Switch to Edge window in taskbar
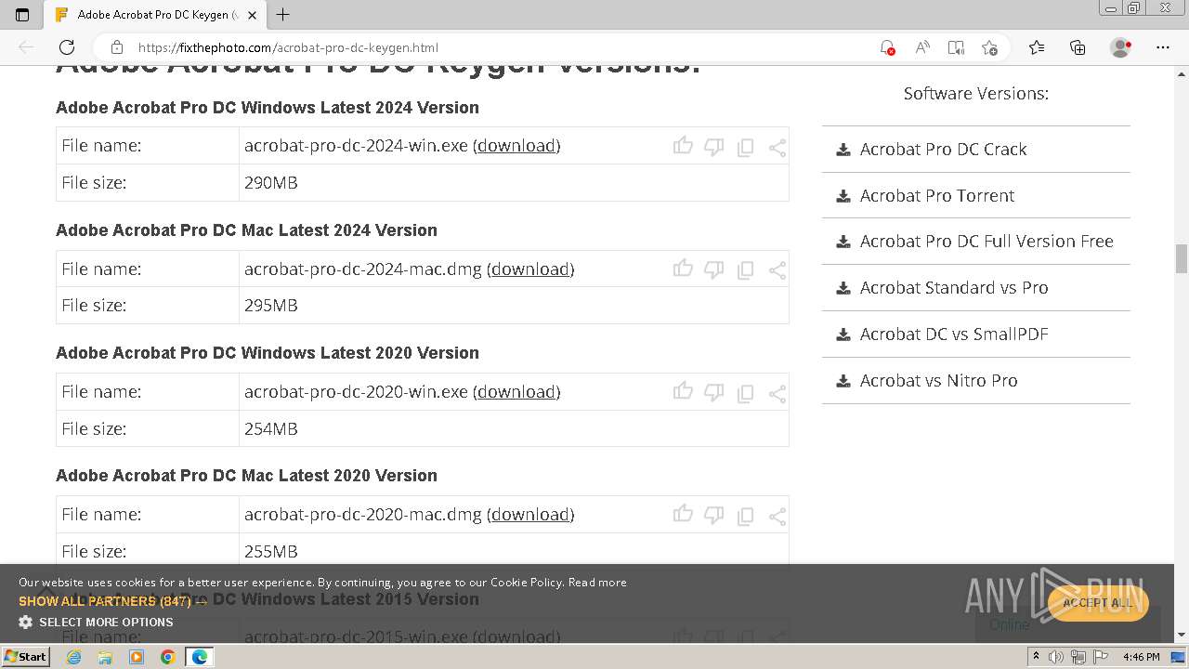Image resolution: width=1189 pixels, height=669 pixels. (199, 657)
